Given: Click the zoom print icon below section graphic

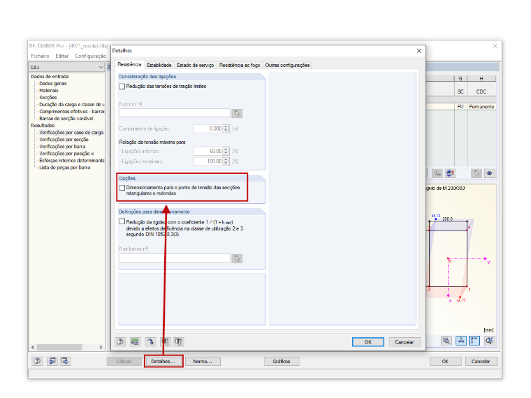Looking at the screenshot, I should tap(446, 341).
